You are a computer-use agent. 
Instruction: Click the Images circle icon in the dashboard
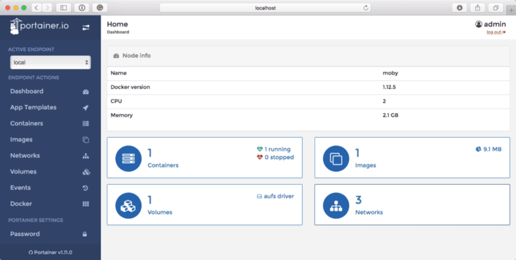pyautogui.click(x=336, y=158)
